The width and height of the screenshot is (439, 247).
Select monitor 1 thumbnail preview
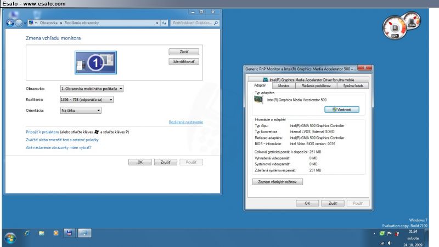95,62
